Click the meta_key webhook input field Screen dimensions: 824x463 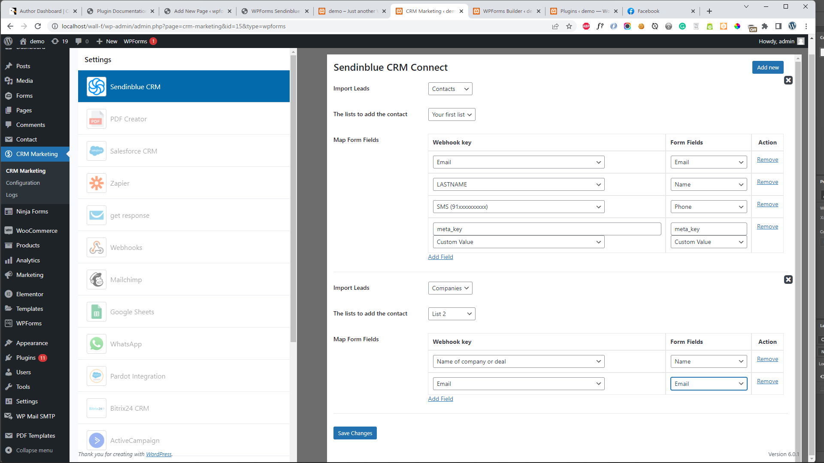click(x=546, y=229)
